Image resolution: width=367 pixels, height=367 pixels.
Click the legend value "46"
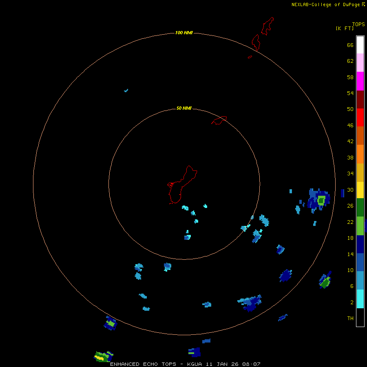350,126
